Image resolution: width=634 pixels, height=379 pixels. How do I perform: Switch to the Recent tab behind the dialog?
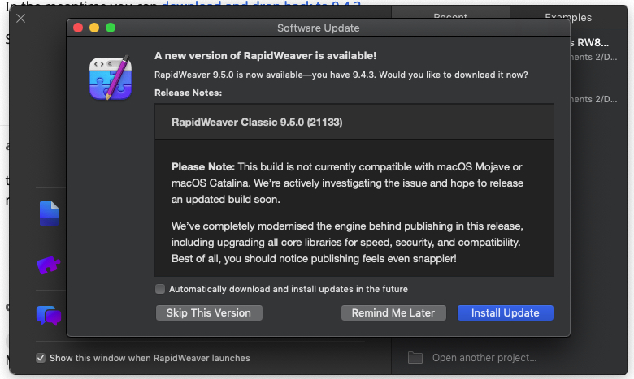[x=450, y=16]
